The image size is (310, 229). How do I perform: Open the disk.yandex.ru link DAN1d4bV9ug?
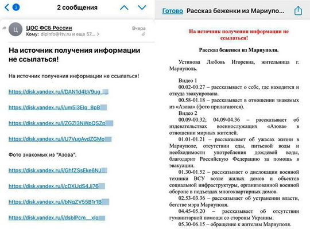coord(59,92)
